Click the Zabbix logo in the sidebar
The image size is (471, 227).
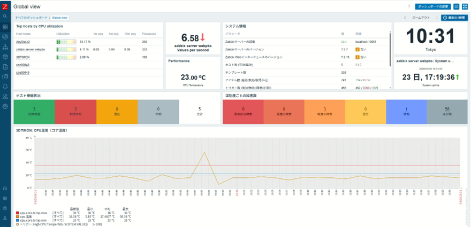[x=5, y=6]
